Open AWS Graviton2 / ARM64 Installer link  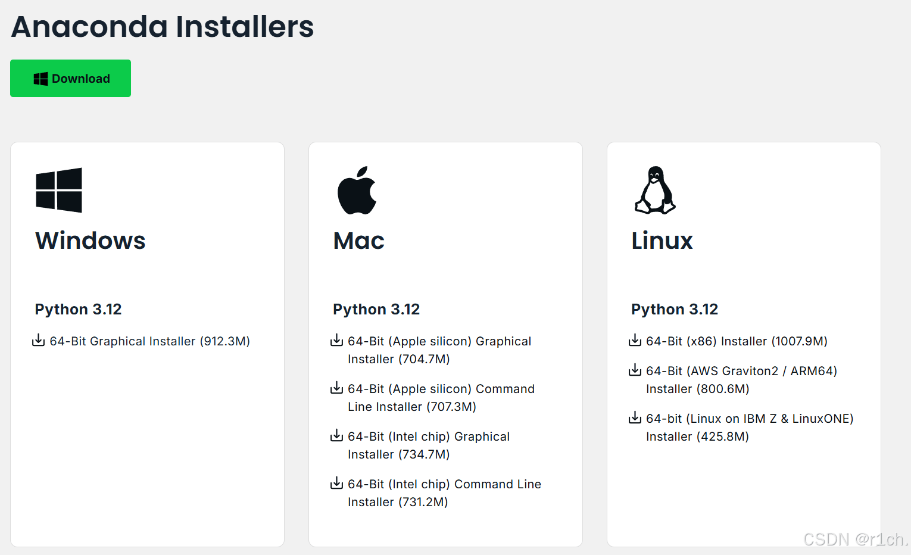(741, 380)
